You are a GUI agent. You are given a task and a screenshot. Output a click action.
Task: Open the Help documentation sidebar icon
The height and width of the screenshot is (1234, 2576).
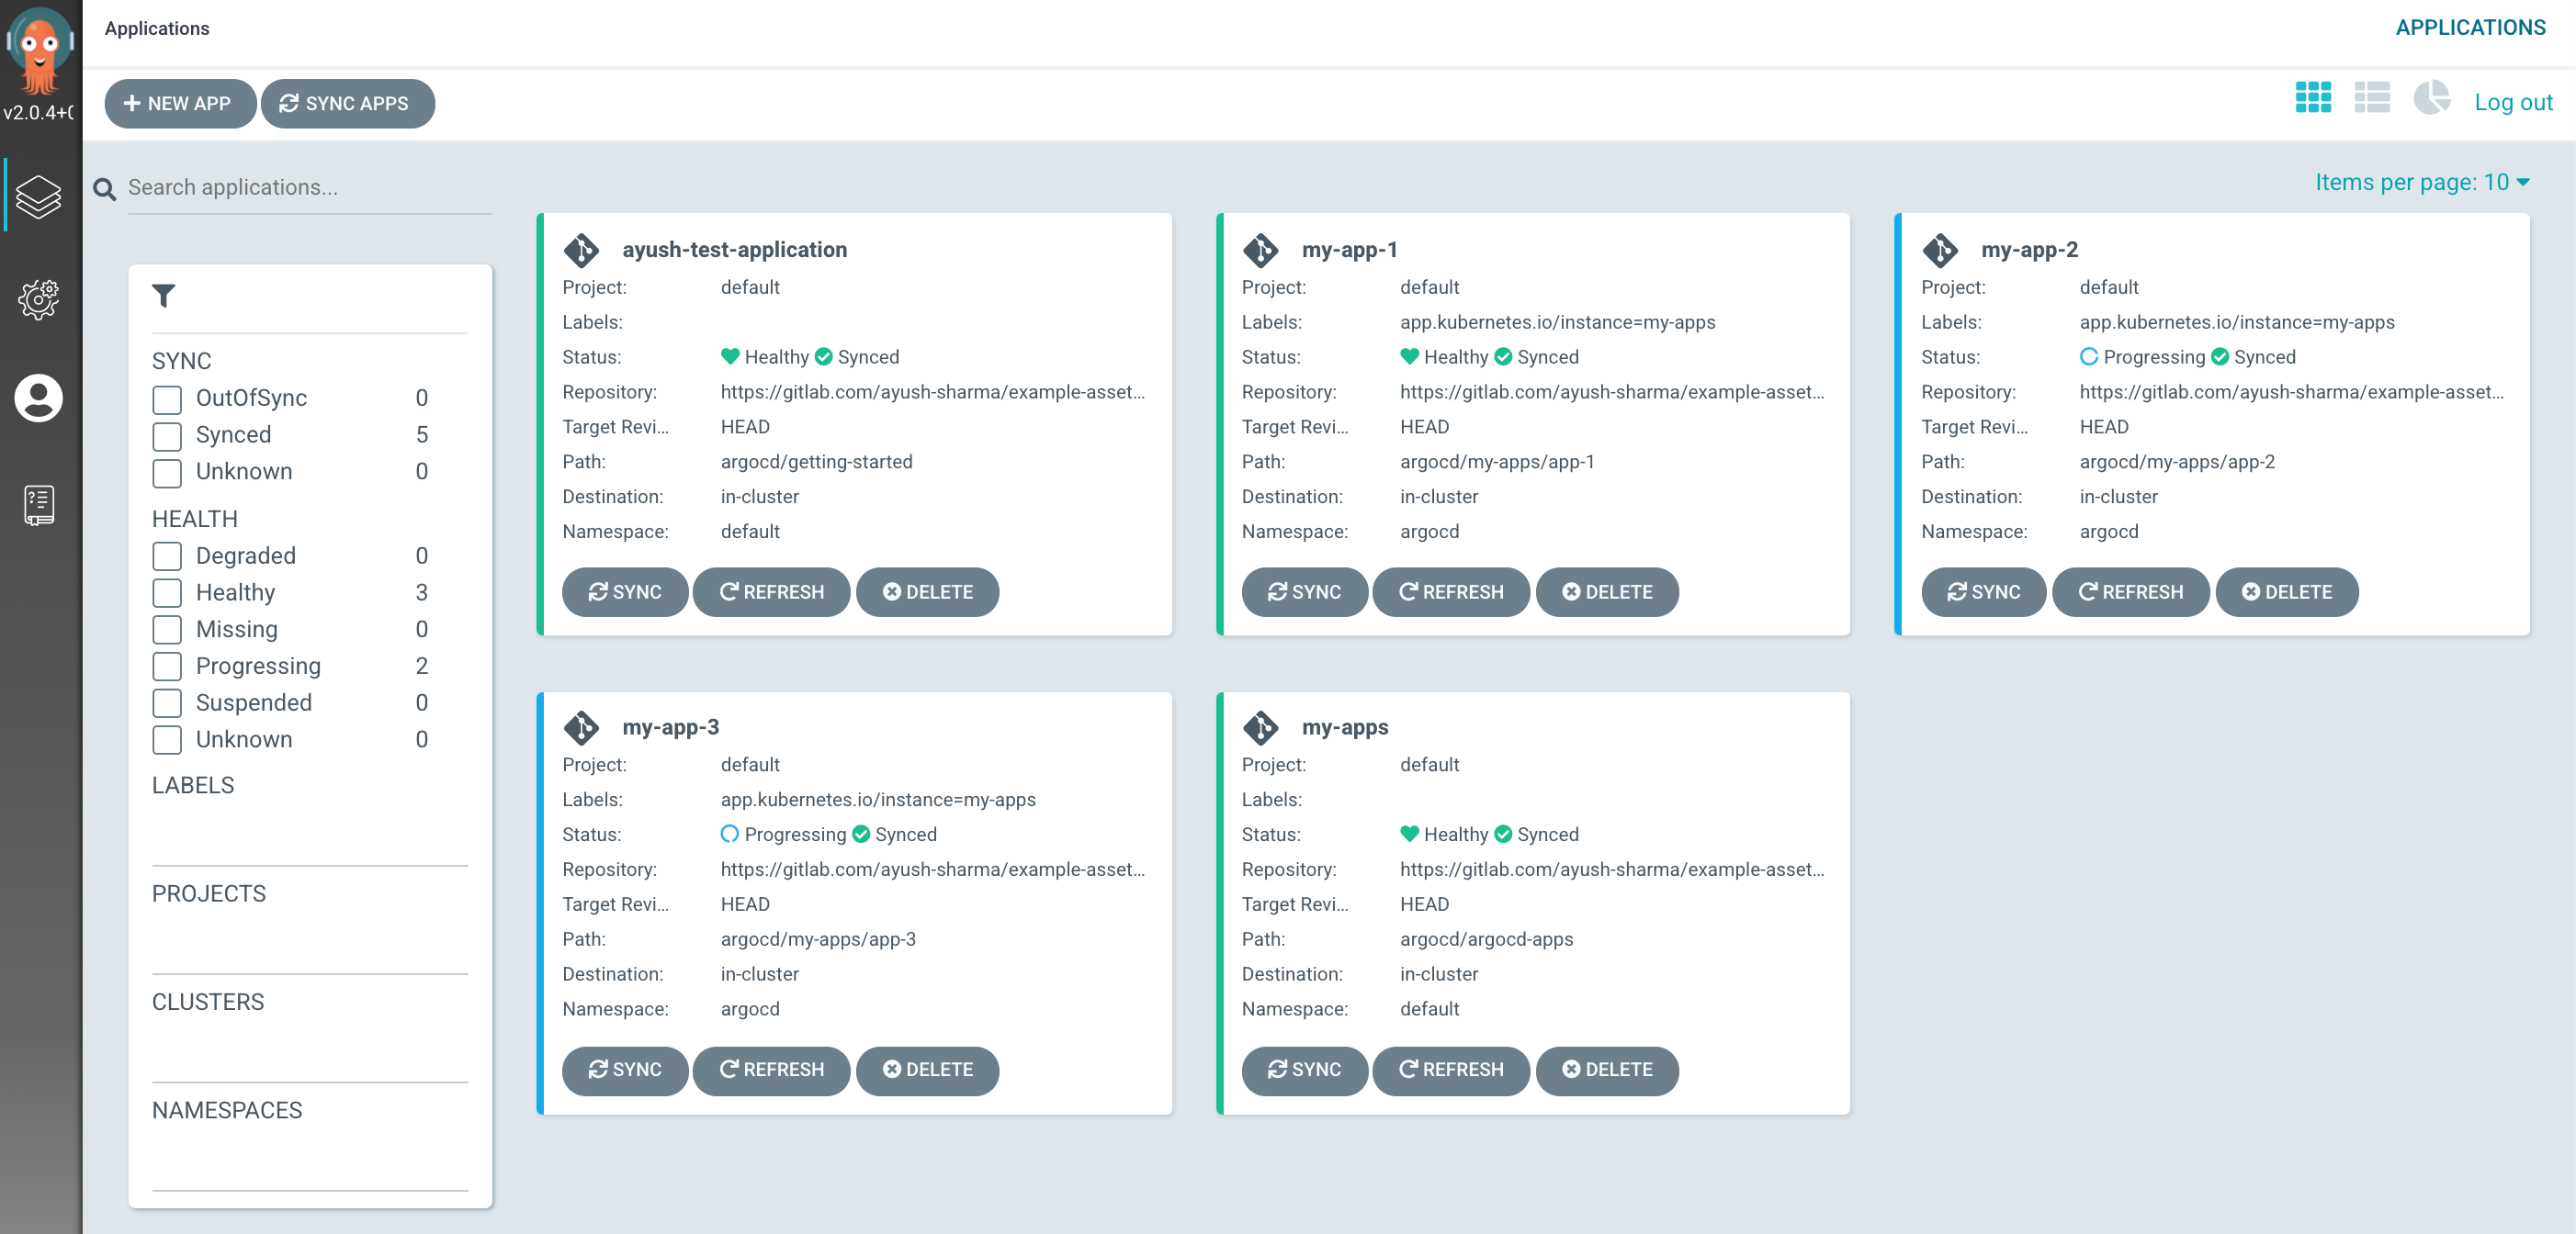pyautogui.click(x=39, y=503)
